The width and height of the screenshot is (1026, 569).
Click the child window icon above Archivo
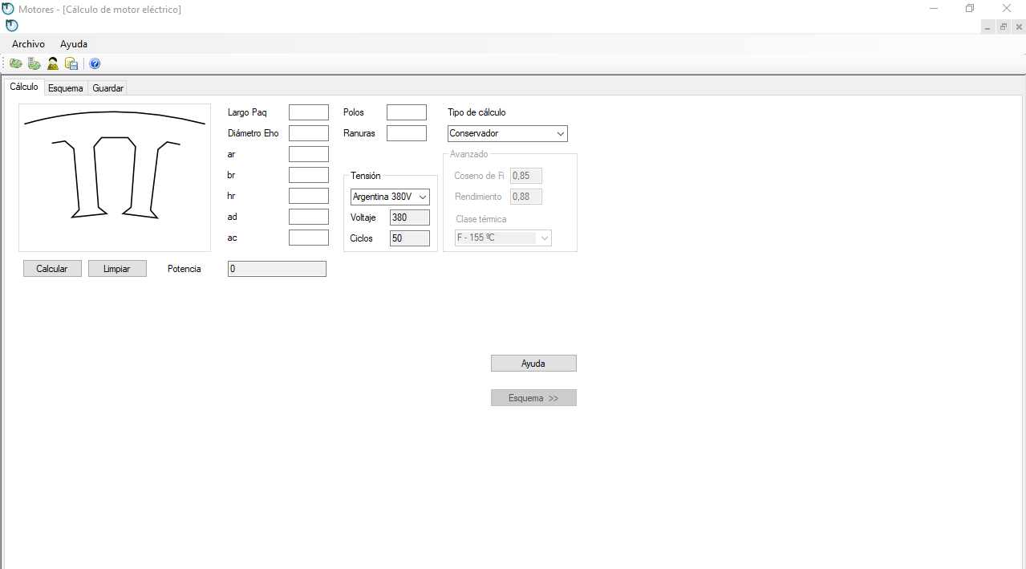tap(11, 26)
